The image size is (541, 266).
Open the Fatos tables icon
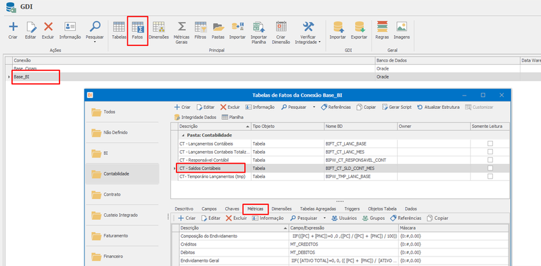[138, 30]
